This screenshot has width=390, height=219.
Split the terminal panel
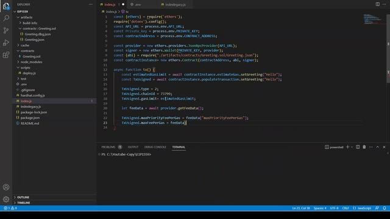coord(358,147)
